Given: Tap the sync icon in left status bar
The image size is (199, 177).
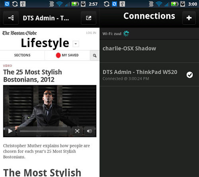Looking at the screenshot, I should point(15,4).
